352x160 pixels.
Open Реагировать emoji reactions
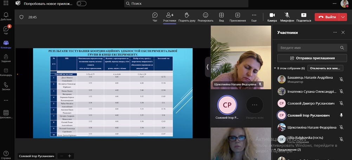pyautogui.click(x=206, y=15)
